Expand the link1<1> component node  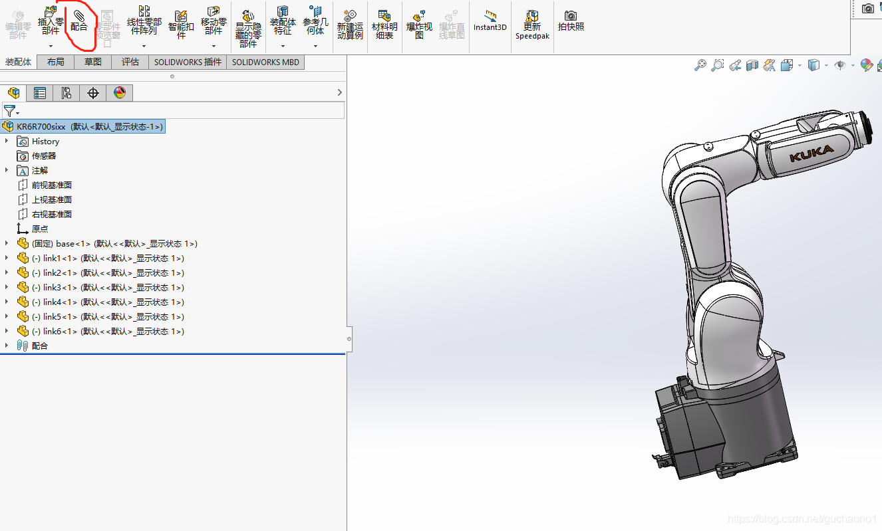pyautogui.click(x=7, y=258)
